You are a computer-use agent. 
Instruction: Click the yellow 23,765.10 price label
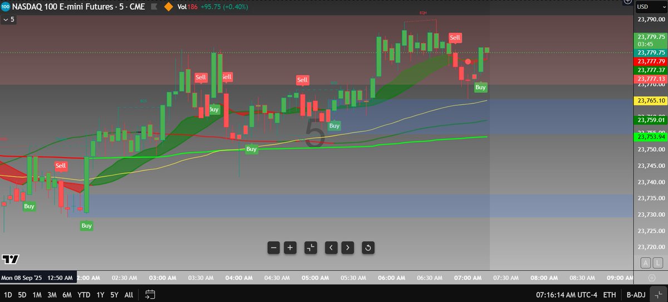tap(650, 101)
